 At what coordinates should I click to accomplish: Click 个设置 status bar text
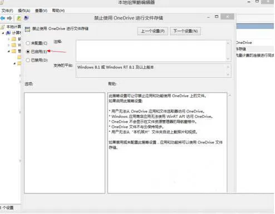pos(7,208)
